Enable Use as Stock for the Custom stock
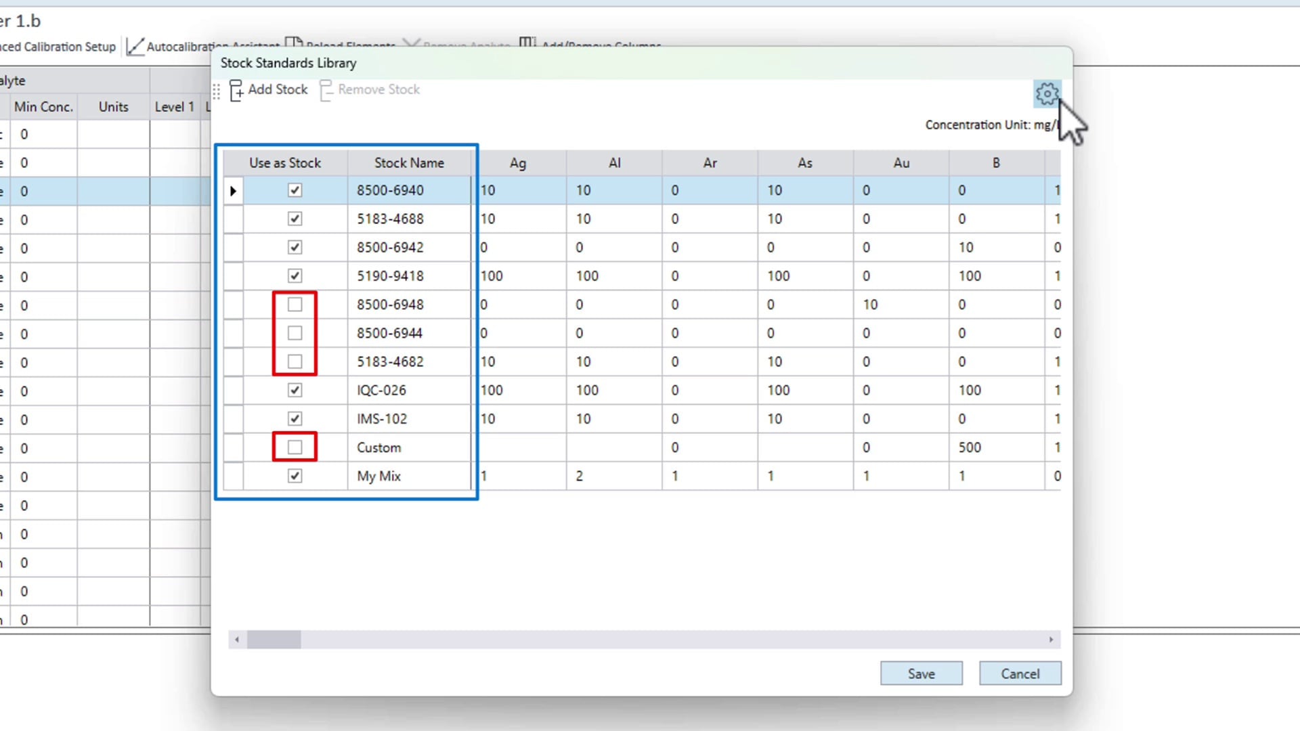1300x731 pixels. tap(295, 447)
